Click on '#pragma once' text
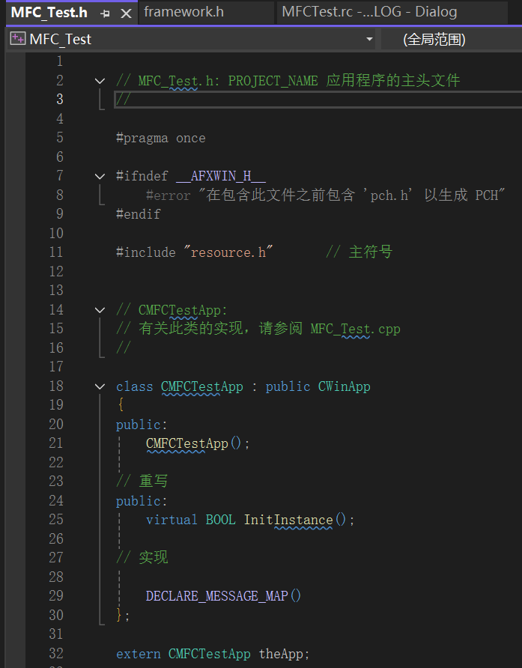This screenshot has height=668, width=522. 161,138
